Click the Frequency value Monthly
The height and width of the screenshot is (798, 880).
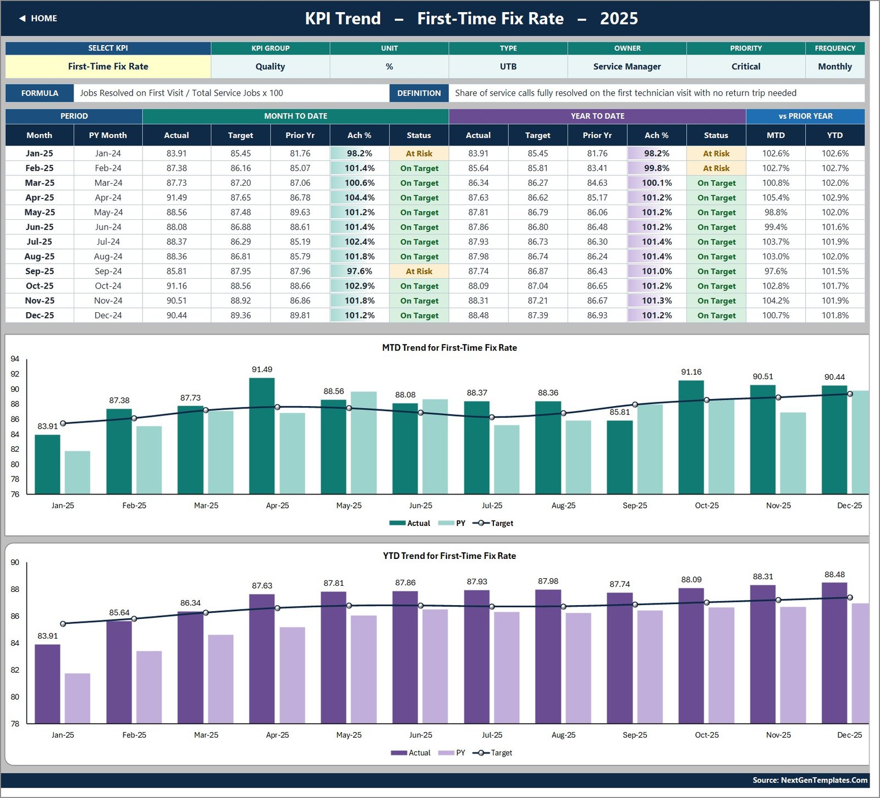tap(835, 66)
